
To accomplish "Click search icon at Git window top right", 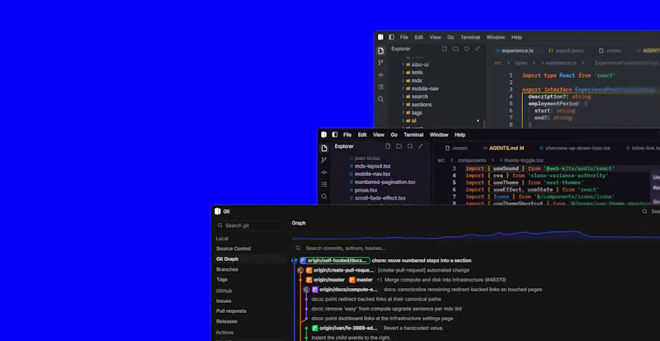I will [x=644, y=211].
